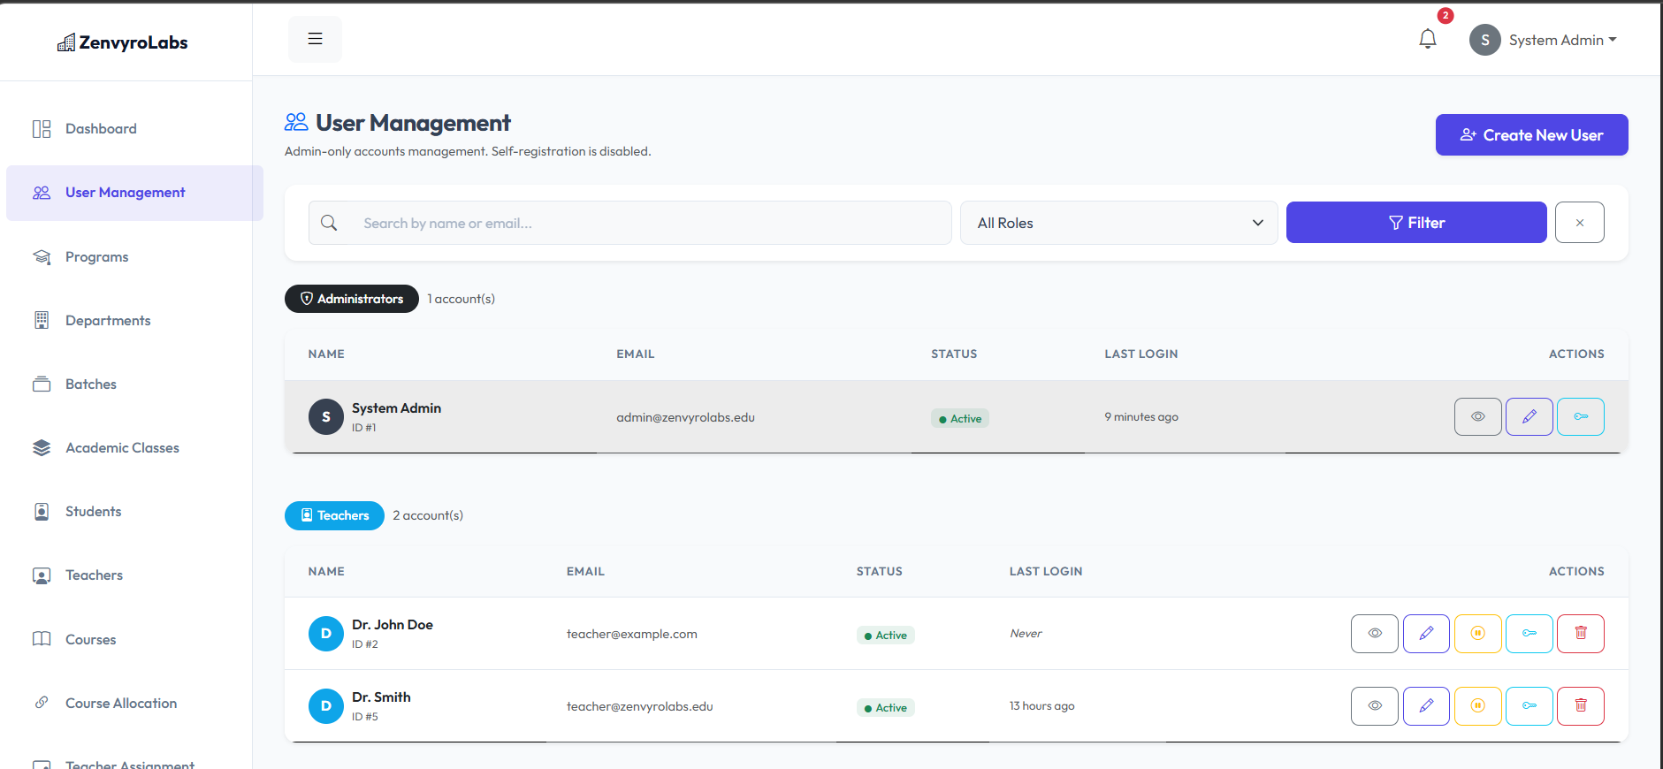This screenshot has height=769, width=1663.
Task: Apply the Filter button
Action: coord(1415,223)
